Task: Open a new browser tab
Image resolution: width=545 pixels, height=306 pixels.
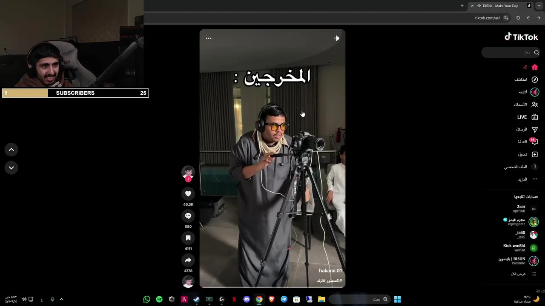Action: tap(462, 6)
